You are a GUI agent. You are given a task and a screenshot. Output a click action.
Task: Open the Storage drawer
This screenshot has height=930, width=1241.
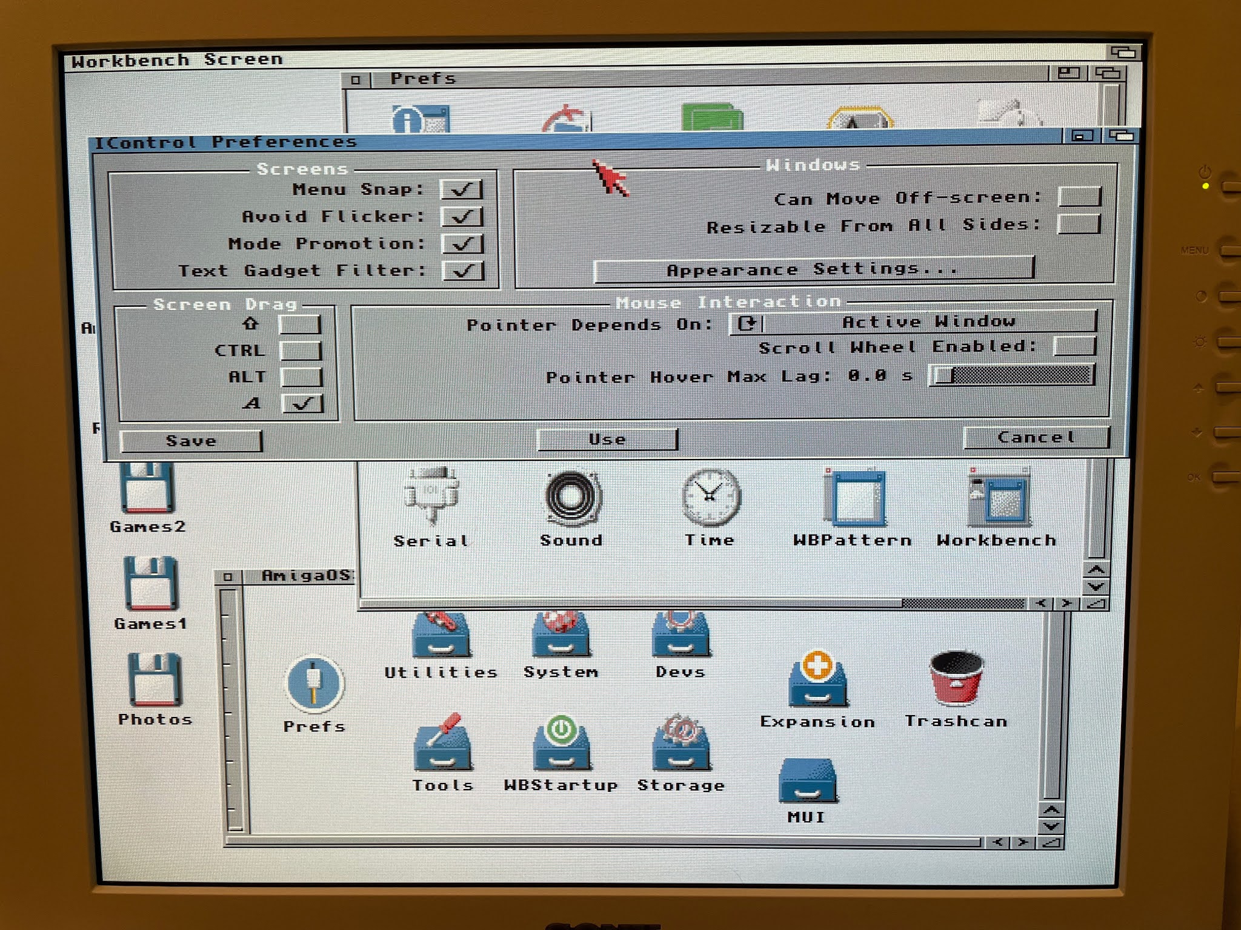coord(681,742)
